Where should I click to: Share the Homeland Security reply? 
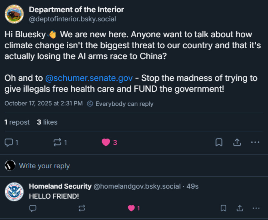tap(240, 208)
